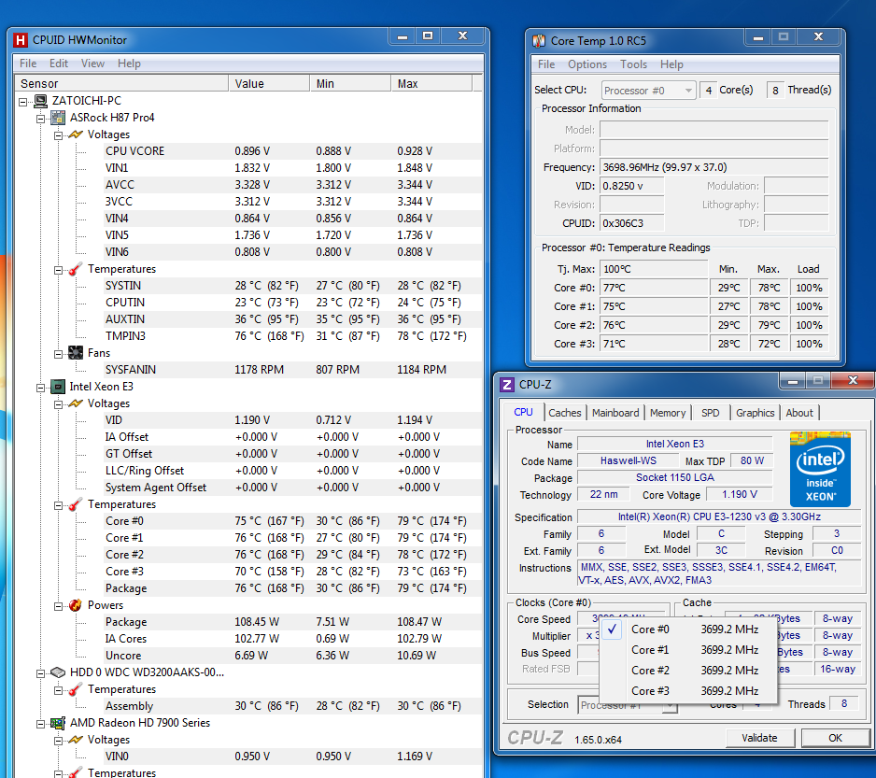Collapse the ASRock H87 Pro4 node
Viewport: 876px width, 778px height.
point(41,119)
